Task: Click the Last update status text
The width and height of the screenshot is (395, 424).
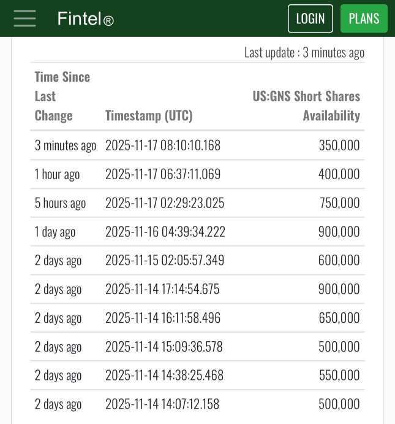Action: pyautogui.click(x=304, y=53)
